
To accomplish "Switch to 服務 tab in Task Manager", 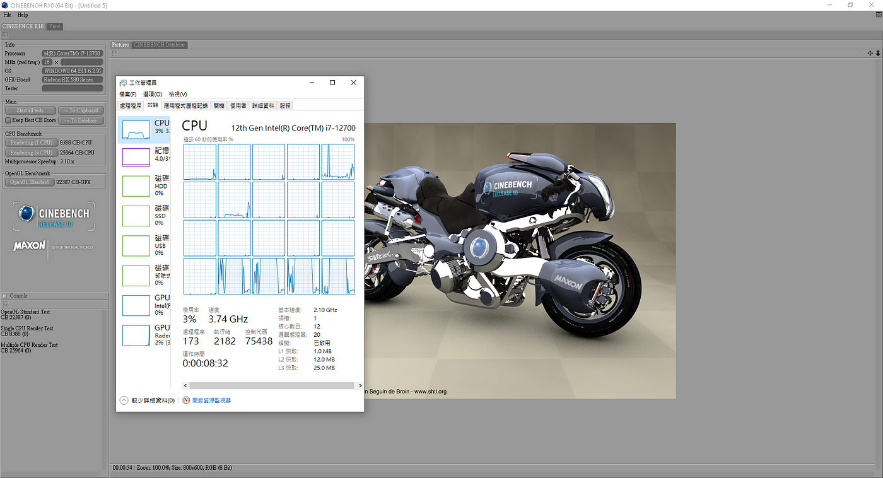I will tap(285, 105).
